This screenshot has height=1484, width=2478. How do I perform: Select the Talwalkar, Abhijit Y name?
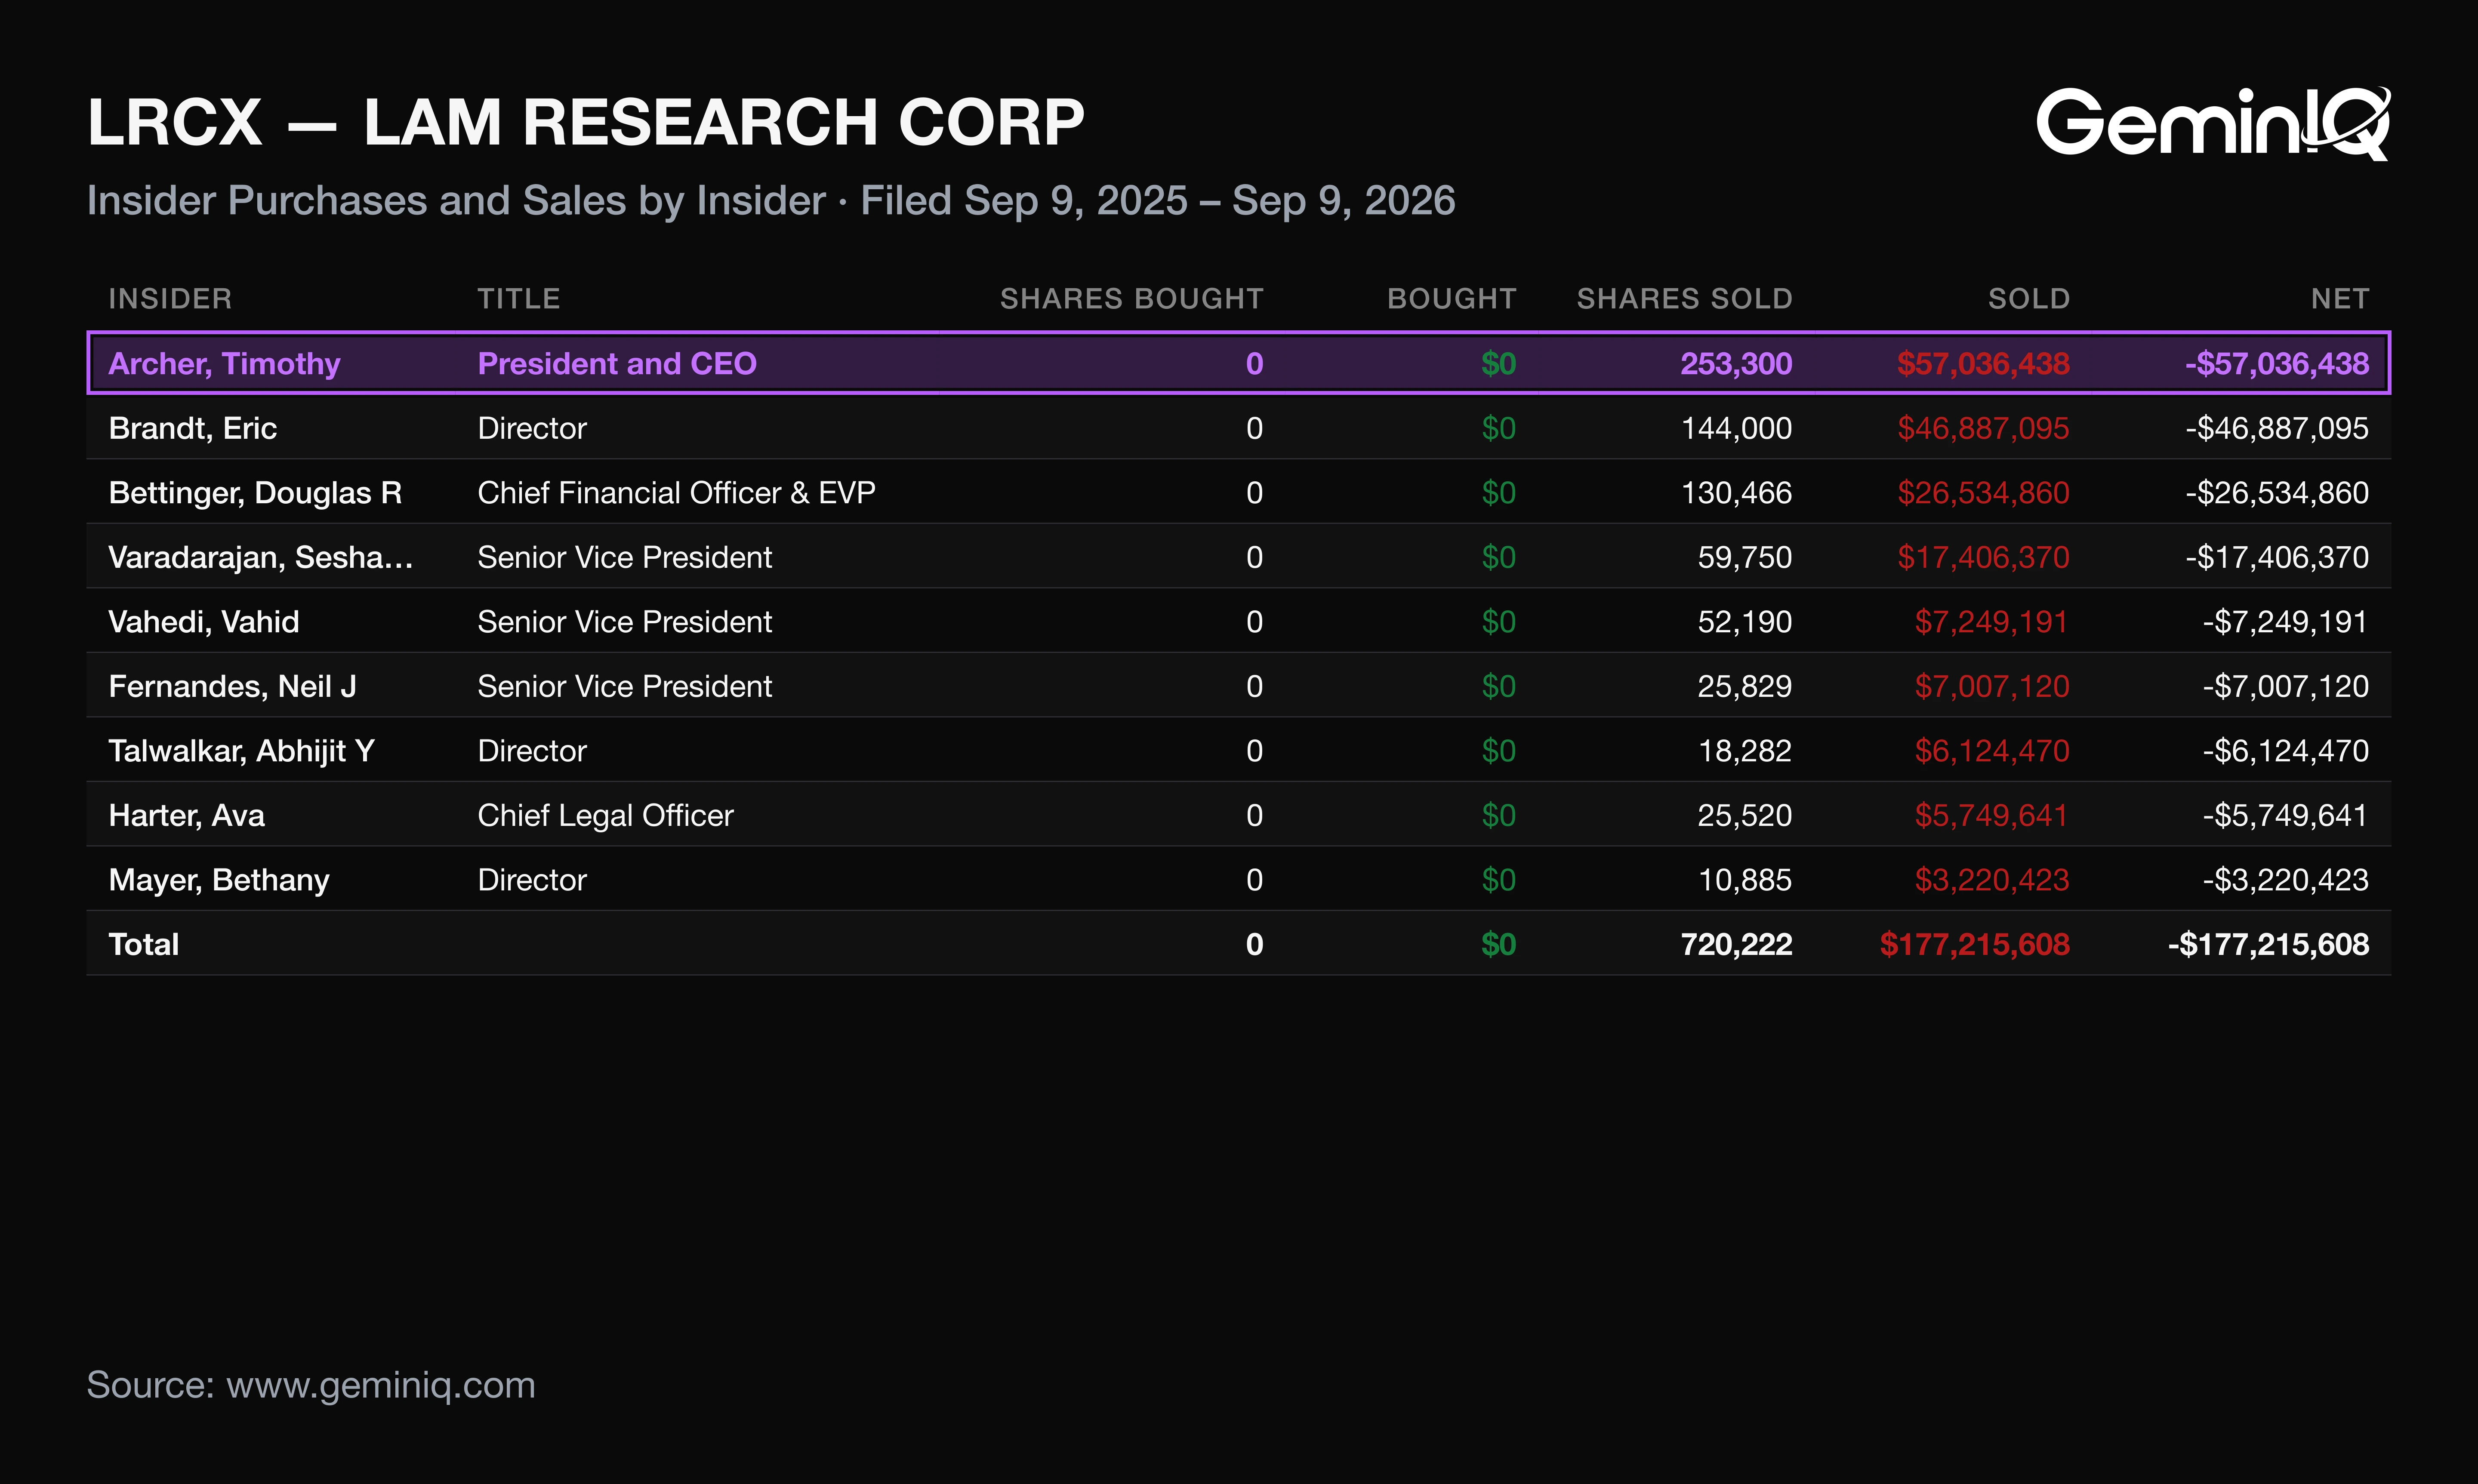click(241, 750)
